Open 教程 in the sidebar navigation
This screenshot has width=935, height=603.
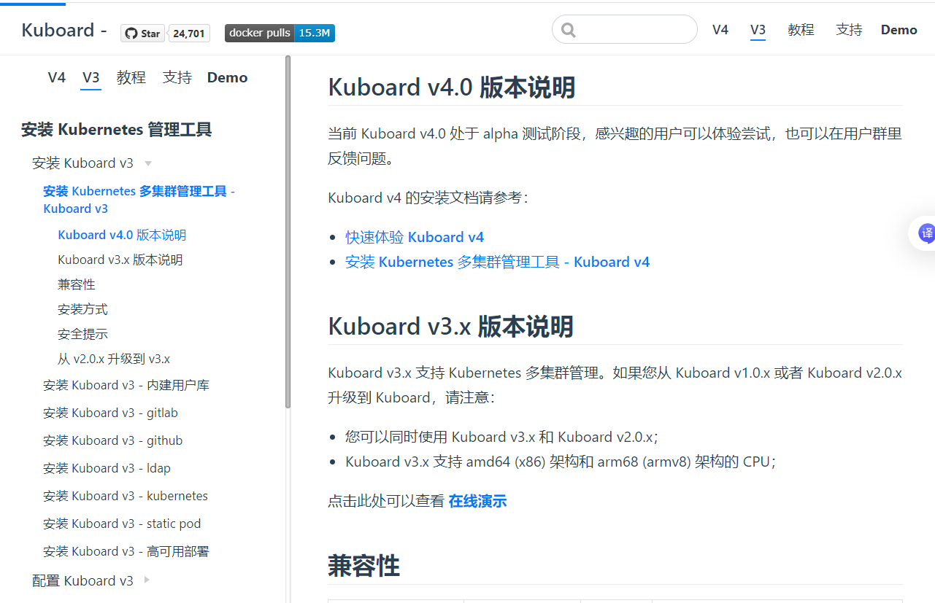(x=131, y=77)
